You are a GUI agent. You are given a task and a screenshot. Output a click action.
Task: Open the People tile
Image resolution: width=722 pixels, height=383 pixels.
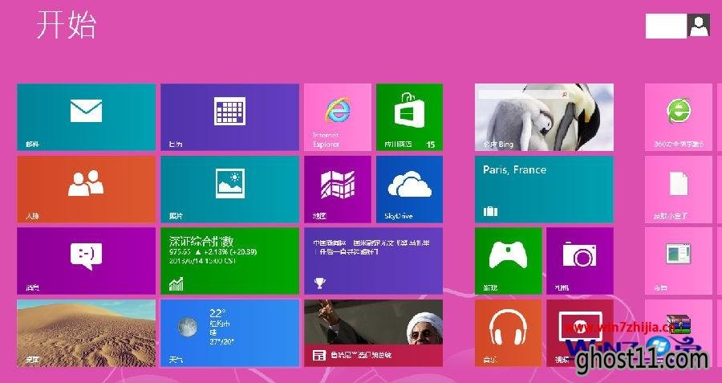click(86, 189)
